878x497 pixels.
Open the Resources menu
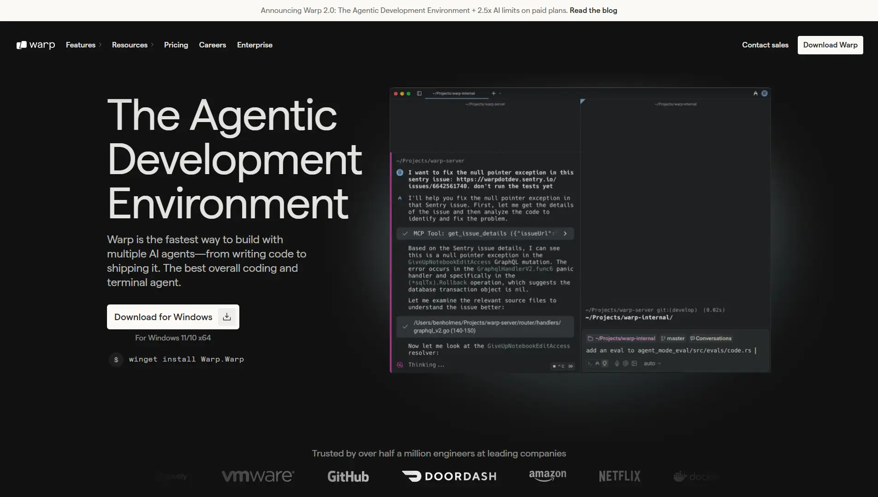(130, 45)
